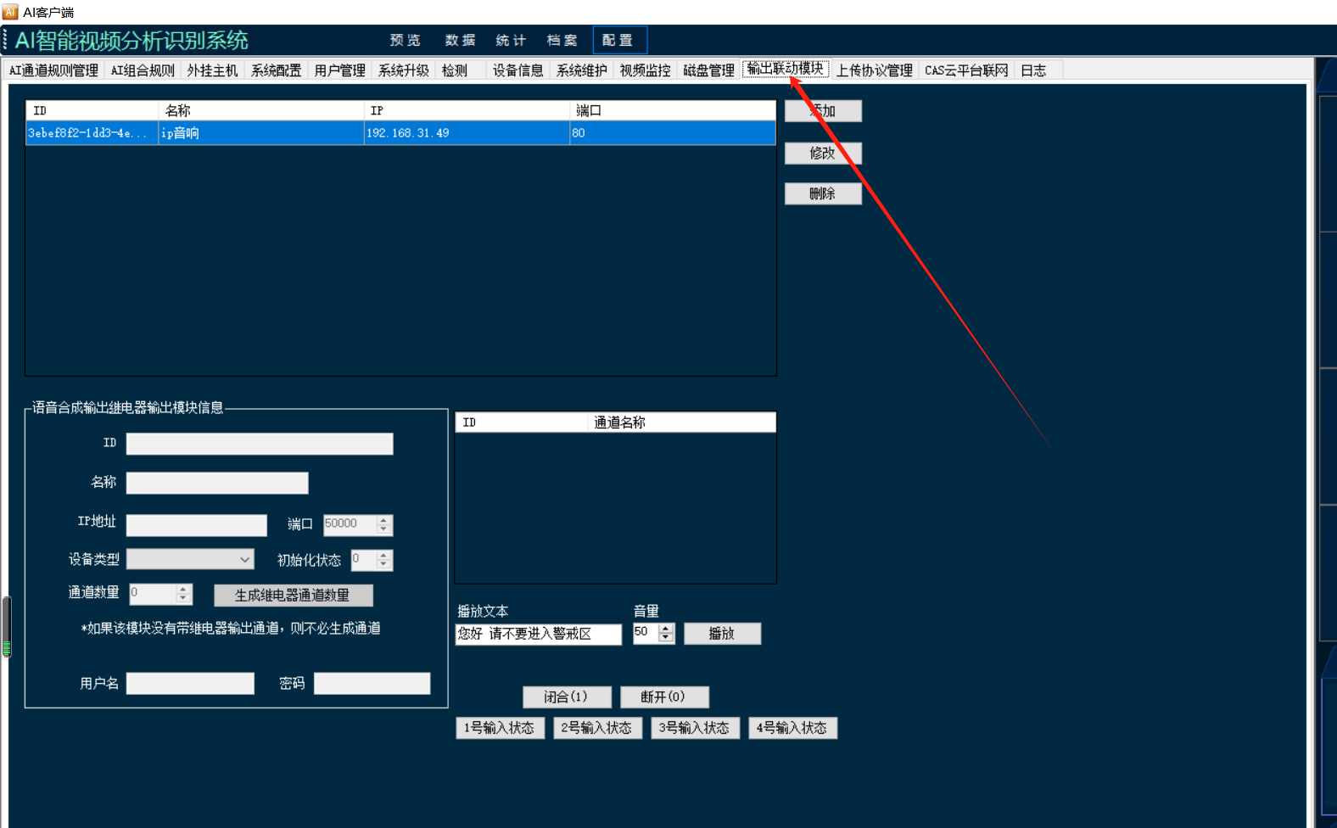Image resolution: width=1337 pixels, height=828 pixels.
Task: Go to 用户管理 tab
Action: (x=339, y=70)
